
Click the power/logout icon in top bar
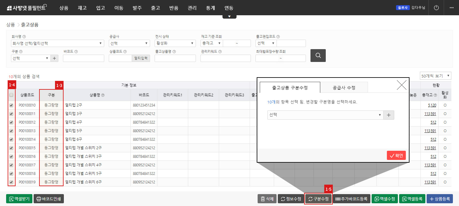(436, 8)
